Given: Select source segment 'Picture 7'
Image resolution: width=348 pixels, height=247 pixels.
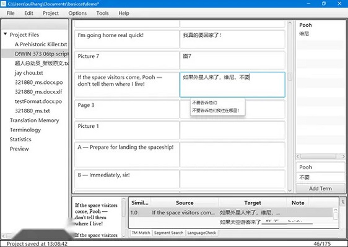Looking at the screenshot, I should [x=127, y=60].
